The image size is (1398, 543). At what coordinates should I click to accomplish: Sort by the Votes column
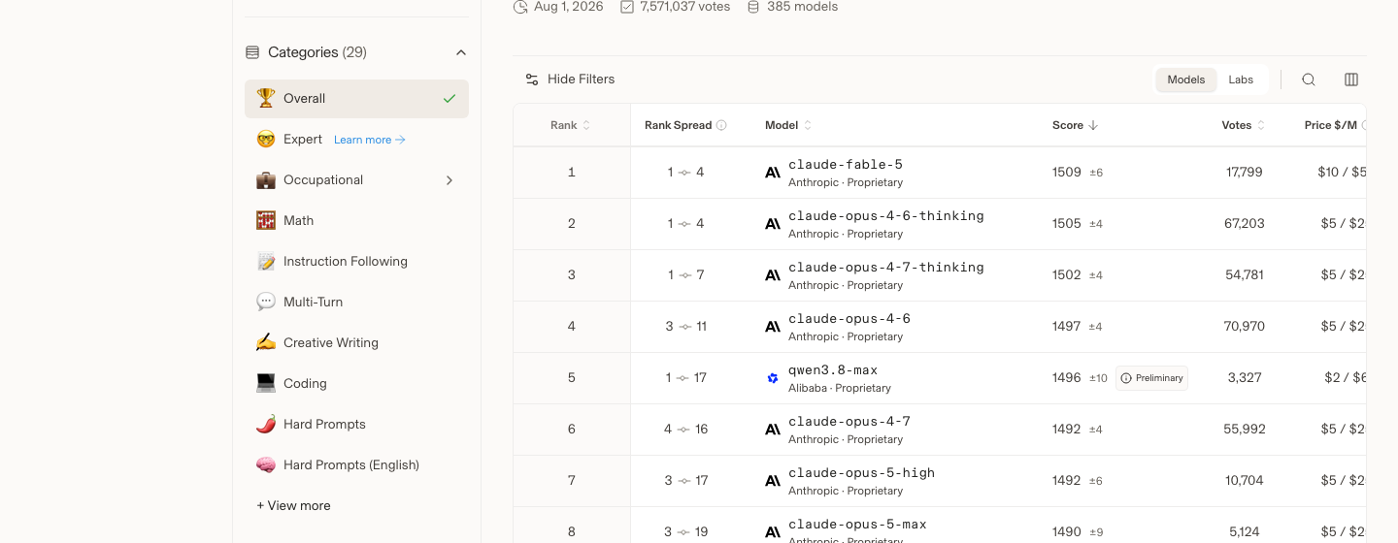[1244, 125]
